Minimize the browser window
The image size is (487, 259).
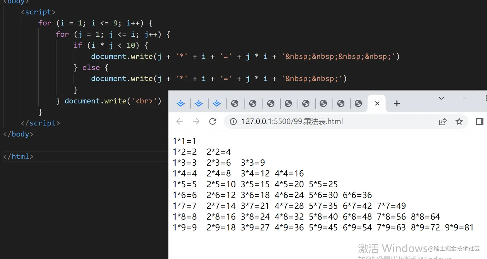coord(465,98)
